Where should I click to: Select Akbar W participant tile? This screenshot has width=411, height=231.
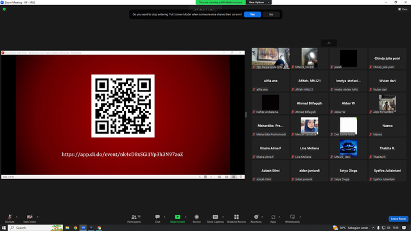click(x=348, y=103)
